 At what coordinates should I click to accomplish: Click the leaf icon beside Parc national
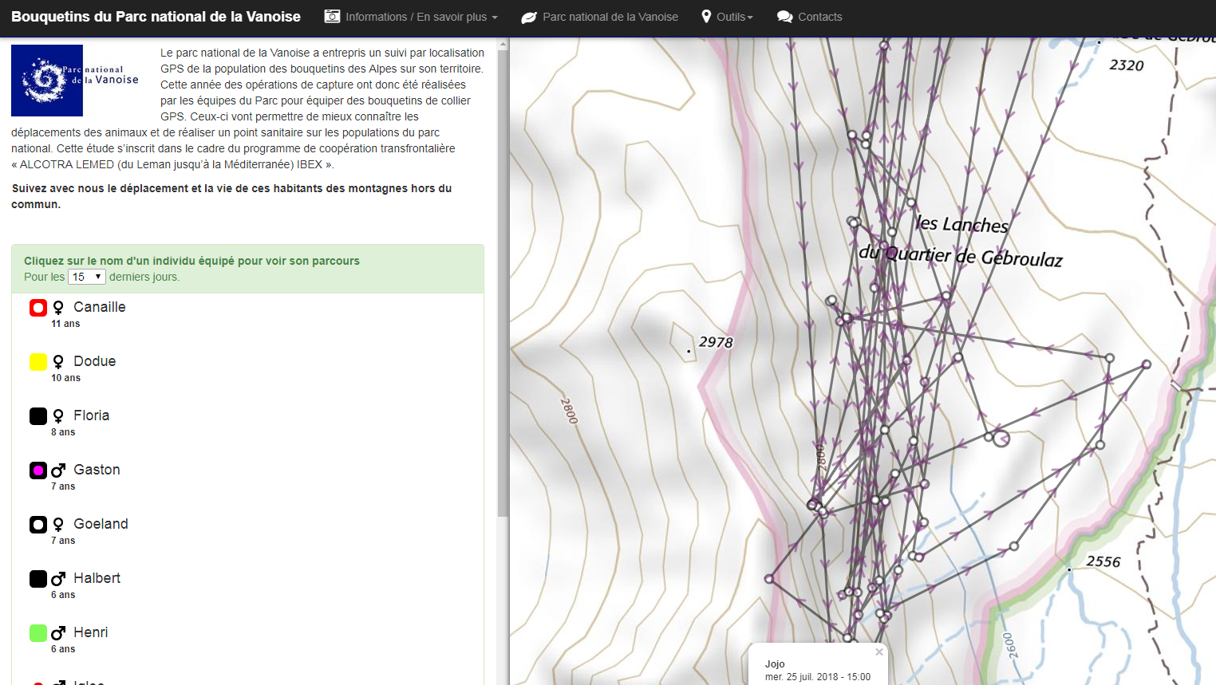coord(529,18)
